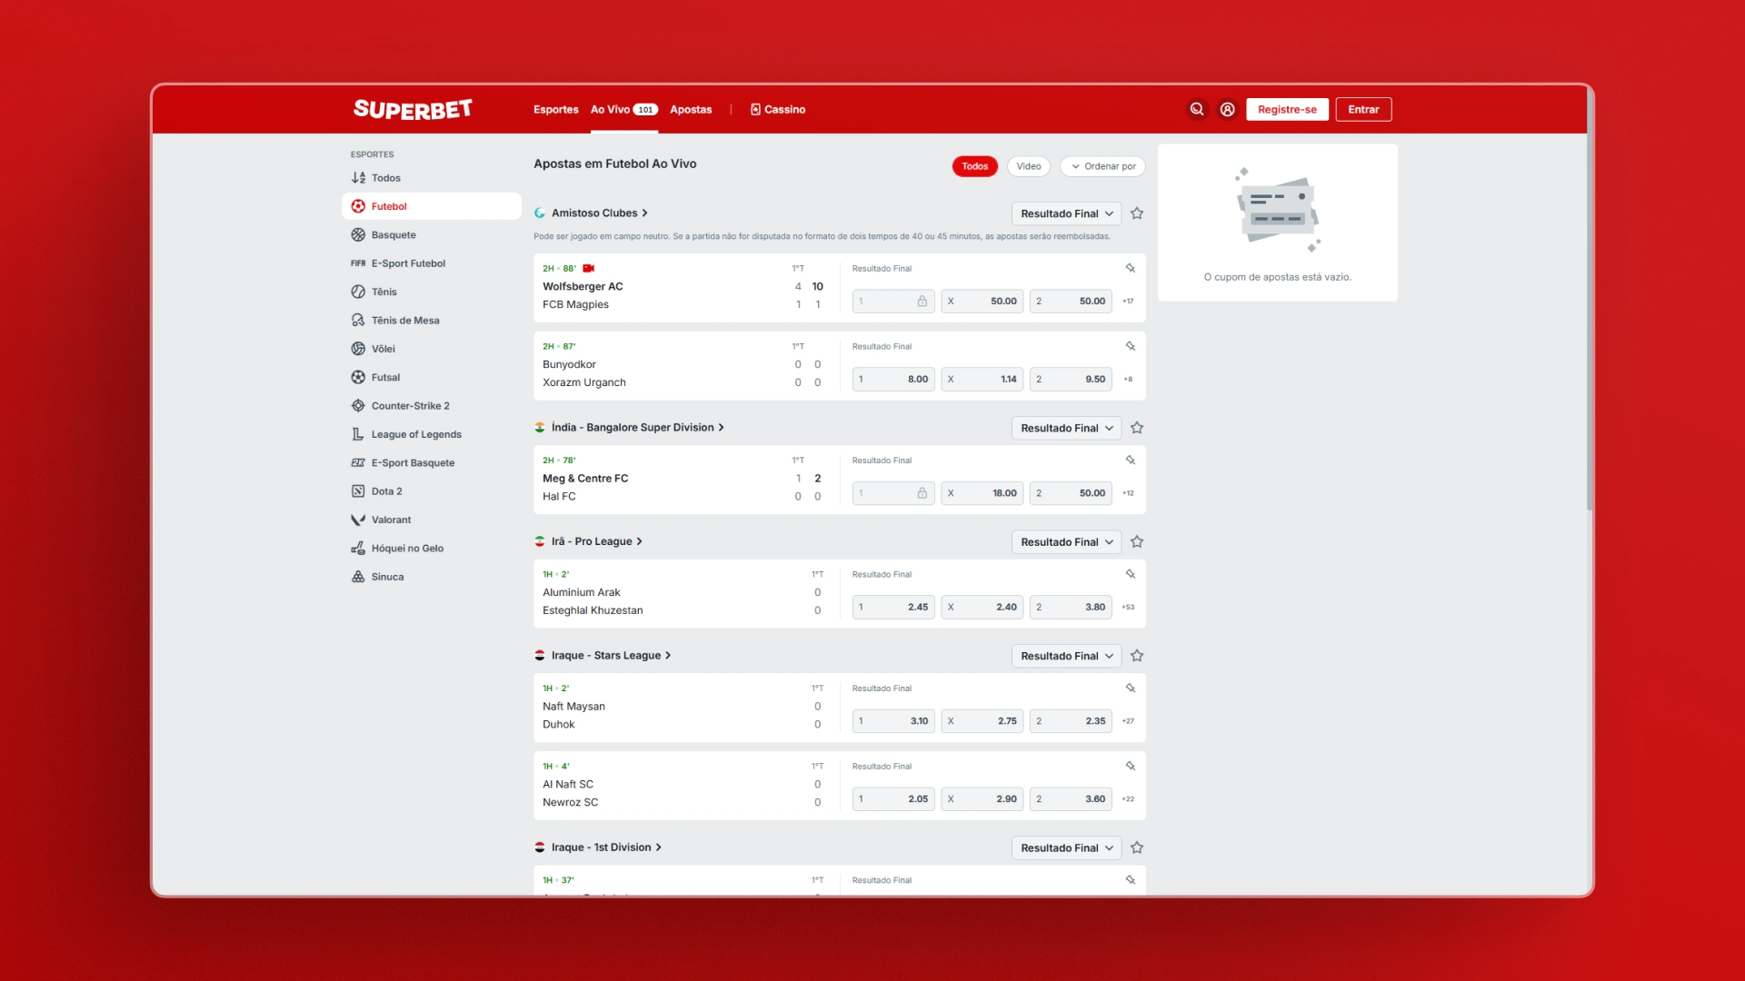The image size is (1745, 981).
Task: Click the search magnifier icon in header
Action: point(1197,109)
